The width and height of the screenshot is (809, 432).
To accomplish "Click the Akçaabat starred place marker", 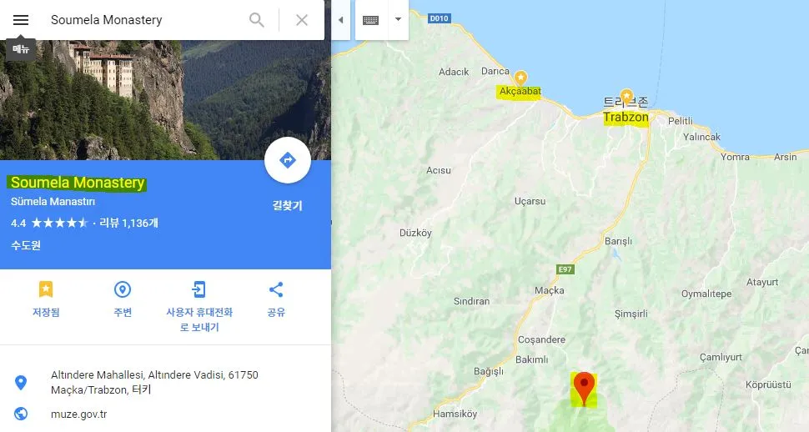I will [521, 78].
